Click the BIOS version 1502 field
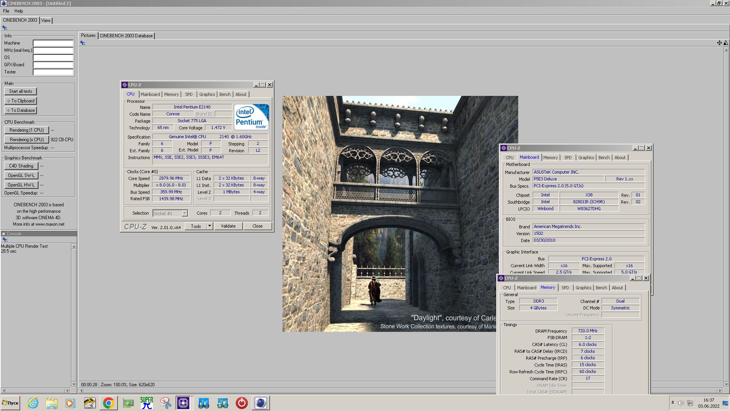The width and height of the screenshot is (730, 411). [589, 234]
